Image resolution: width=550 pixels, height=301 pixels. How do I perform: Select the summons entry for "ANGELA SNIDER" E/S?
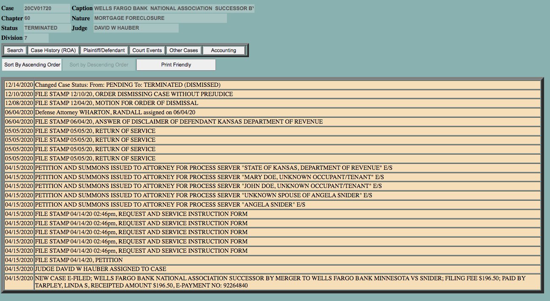(287, 204)
